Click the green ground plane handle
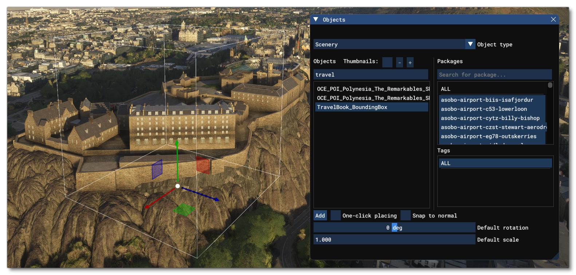Image resolution: width=576 pixels, height=275 pixels. click(x=184, y=209)
